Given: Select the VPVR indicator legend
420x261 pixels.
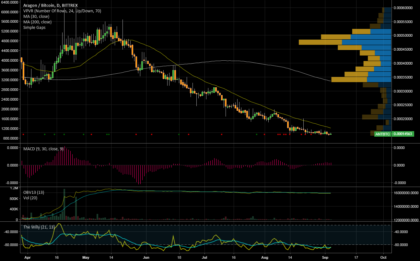Looking at the screenshot, I should click(x=62, y=11).
